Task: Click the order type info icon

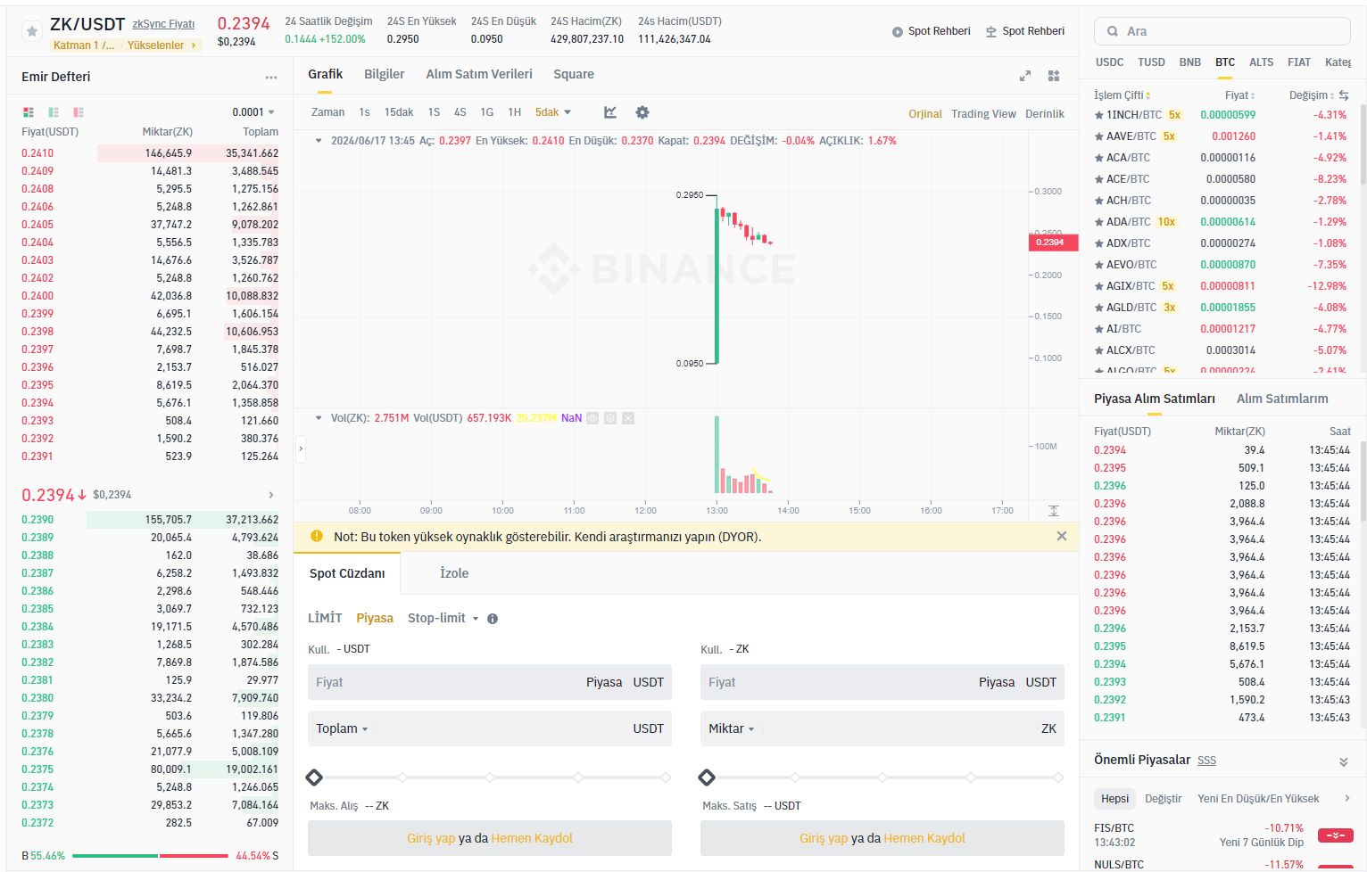Action: [493, 619]
